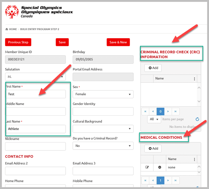Click the Nickname input field
This screenshot has width=209, height=189.
(x=35, y=146)
